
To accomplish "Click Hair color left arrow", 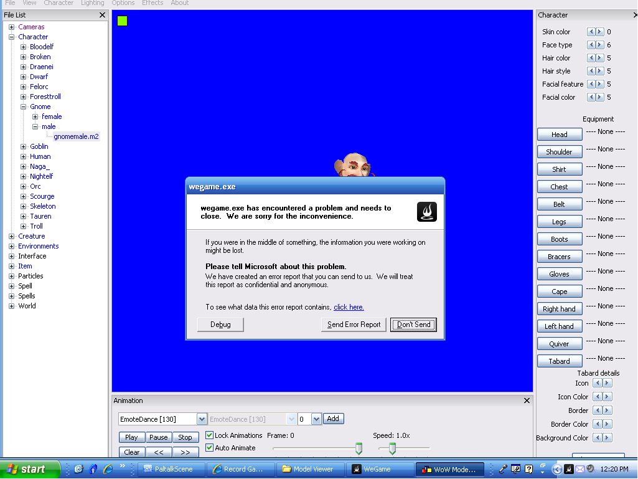I will (591, 58).
